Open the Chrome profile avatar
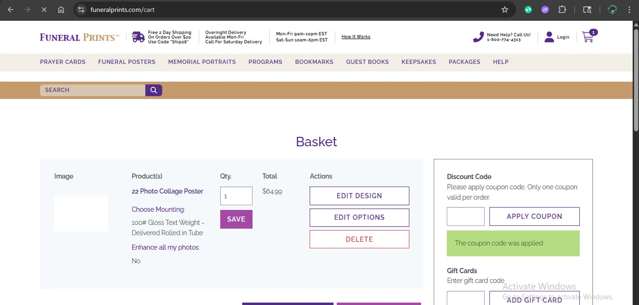 point(613,9)
